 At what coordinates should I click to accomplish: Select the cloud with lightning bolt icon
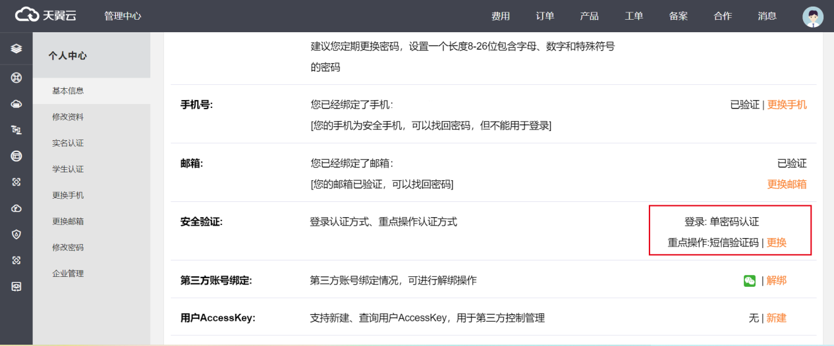(x=16, y=209)
